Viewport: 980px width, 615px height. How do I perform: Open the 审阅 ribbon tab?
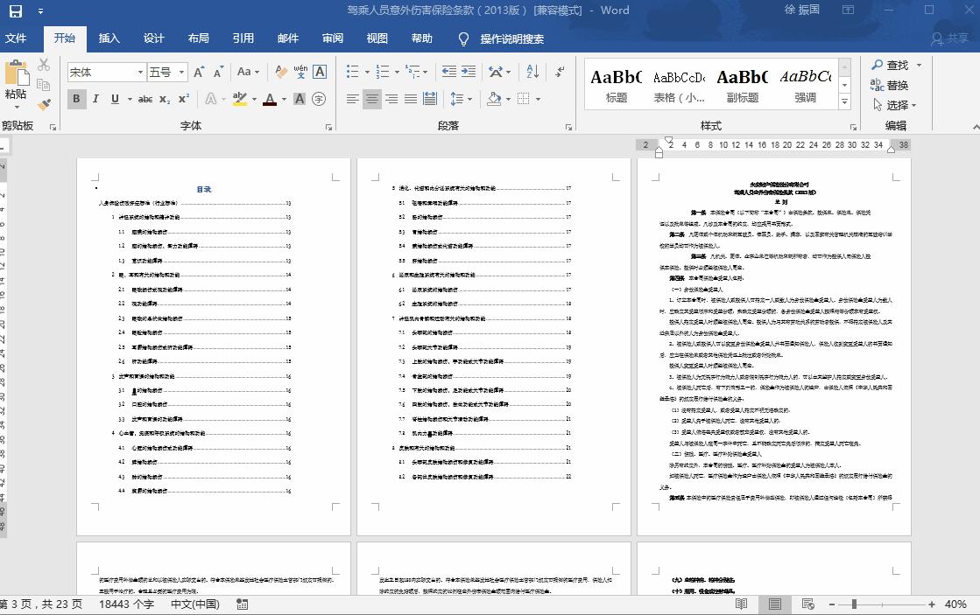[332, 38]
